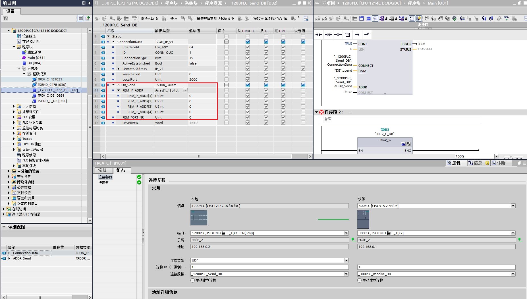The height and width of the screenshot is (299, 527).
Task: Open partner 连接数据 dropdown
Action: (513, 274)
